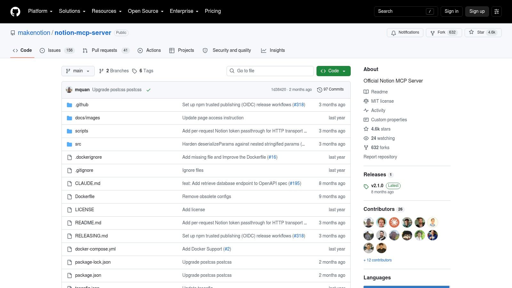Click the Activity pulse icon
Screen dimensions: 512x288
366,110
